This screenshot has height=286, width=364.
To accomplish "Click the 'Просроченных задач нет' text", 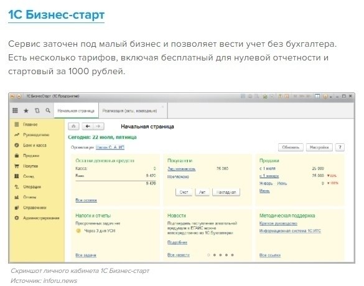I will coord(98,223).
